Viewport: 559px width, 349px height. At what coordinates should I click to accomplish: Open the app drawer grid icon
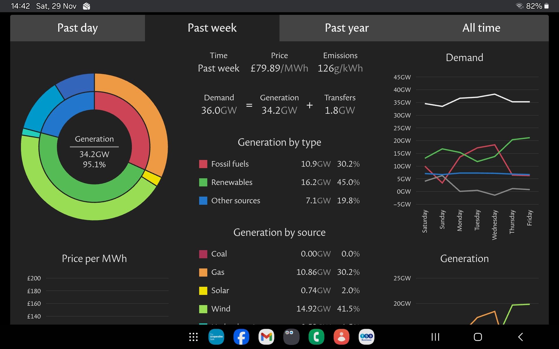[193, 337]
